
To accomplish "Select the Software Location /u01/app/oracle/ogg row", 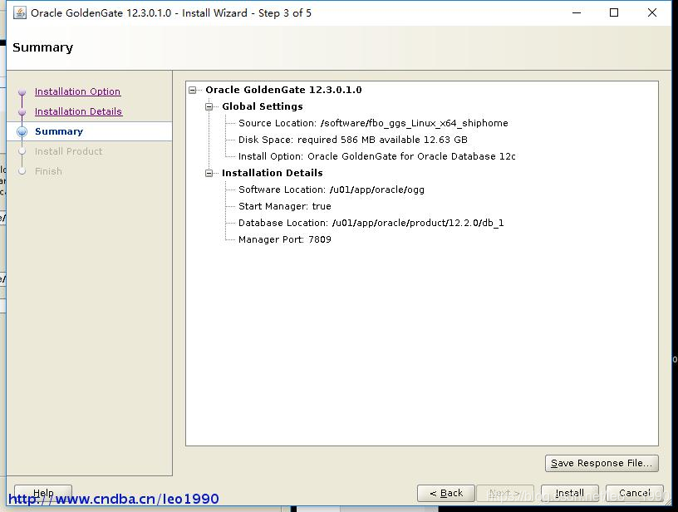I will point(332,190).
